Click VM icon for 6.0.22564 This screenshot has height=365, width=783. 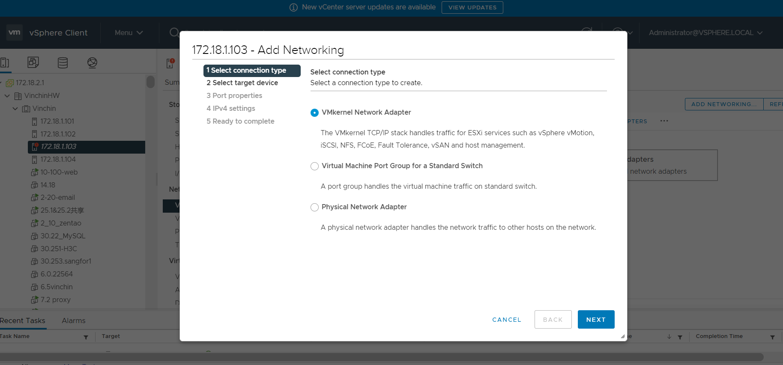[x=35, y=274]
